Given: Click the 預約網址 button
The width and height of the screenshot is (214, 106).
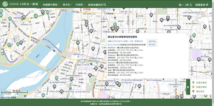Looking at the screenshot, I should click(152, 45).
